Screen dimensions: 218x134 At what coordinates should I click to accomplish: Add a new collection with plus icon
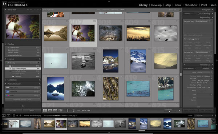pos(40,80)
